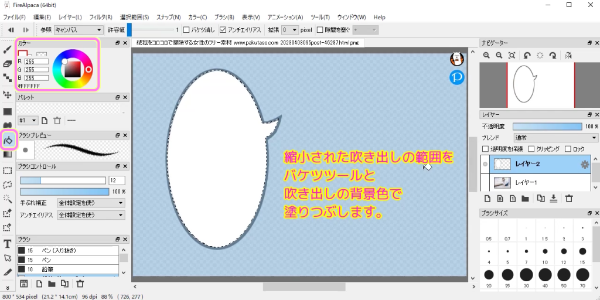This screenshot has width=600, height=300.
Task: Add a new layer in Layer panel
Action: point(487,198)
